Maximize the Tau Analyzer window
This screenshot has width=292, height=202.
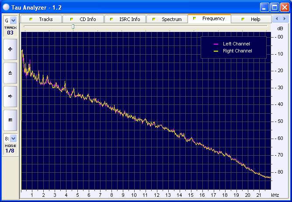[x=274, y=7]
